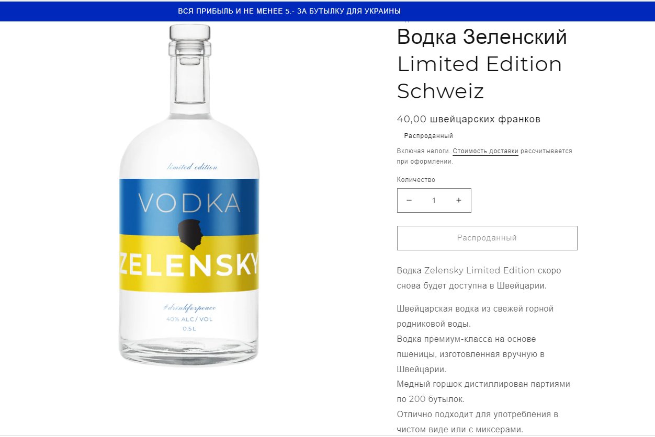This screenshot has width=655, height=437.
Task: Click the description line 'Швейцарская водка из свежей горной'
Action: click(475, 309)
